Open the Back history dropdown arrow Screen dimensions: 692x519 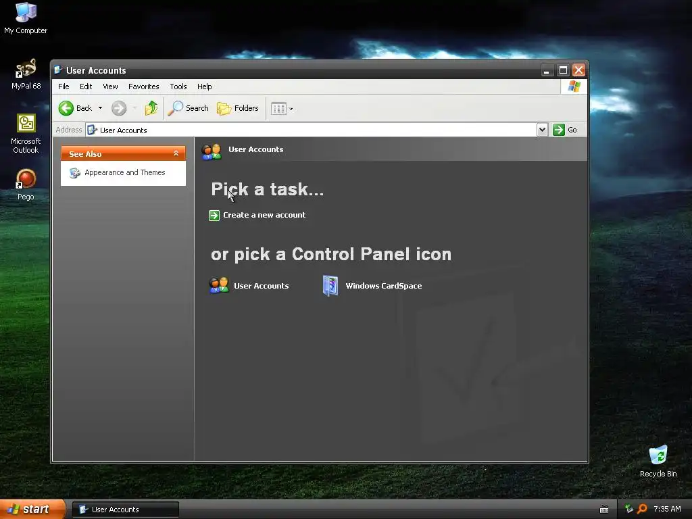100,108
